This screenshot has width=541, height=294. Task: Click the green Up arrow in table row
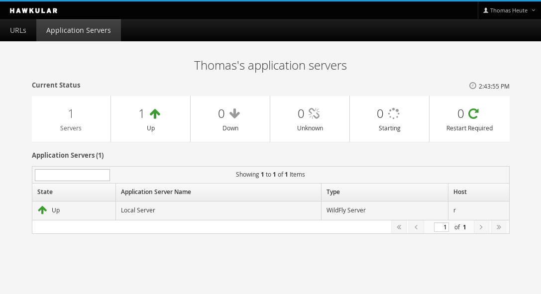coord(42,210)
